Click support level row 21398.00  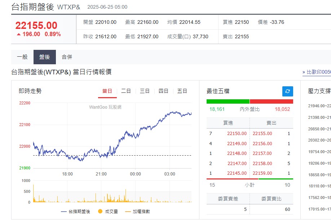pos(319,117)
